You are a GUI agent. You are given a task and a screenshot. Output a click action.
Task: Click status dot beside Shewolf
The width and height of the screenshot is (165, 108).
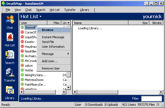22,27
